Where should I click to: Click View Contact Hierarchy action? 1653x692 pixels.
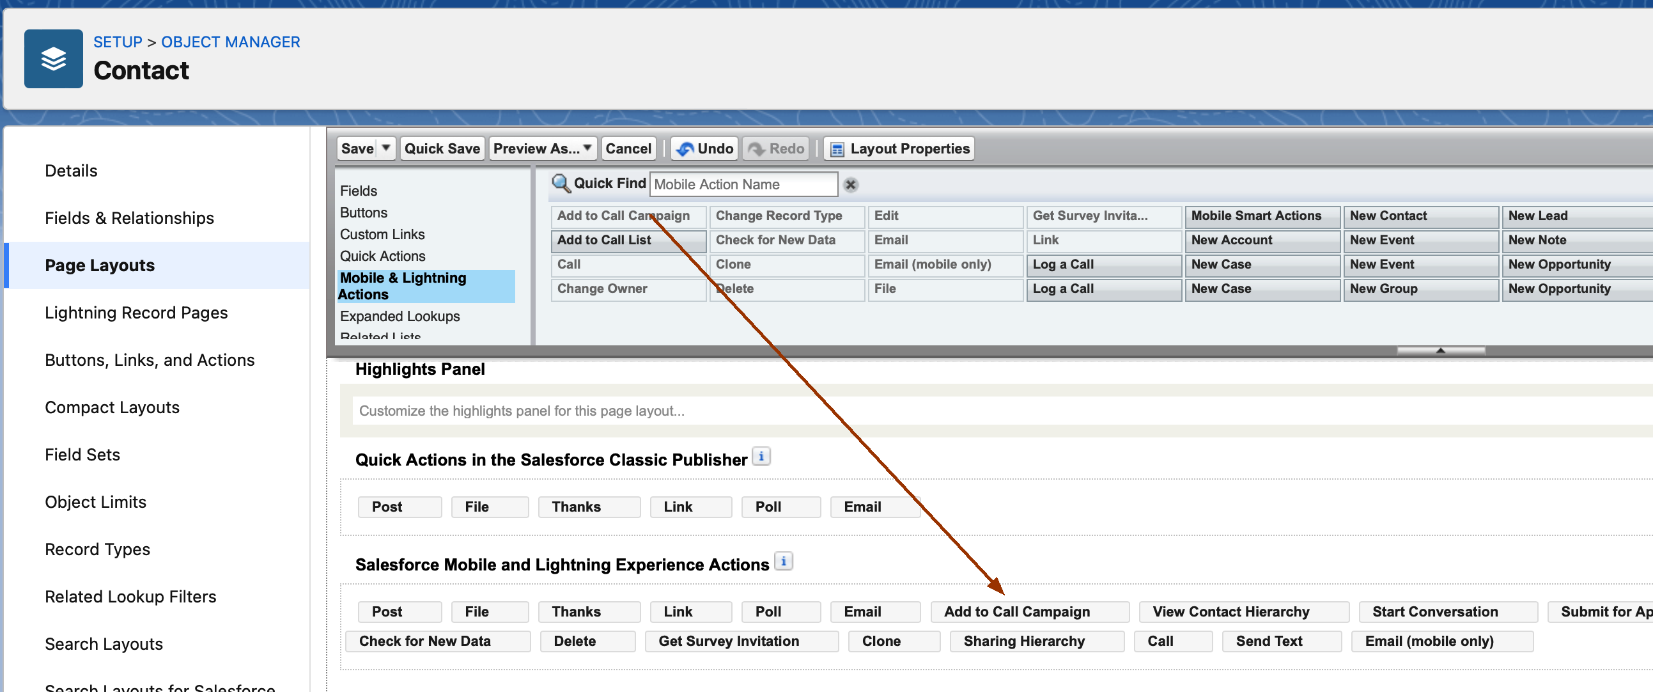tap(1244, 613)
